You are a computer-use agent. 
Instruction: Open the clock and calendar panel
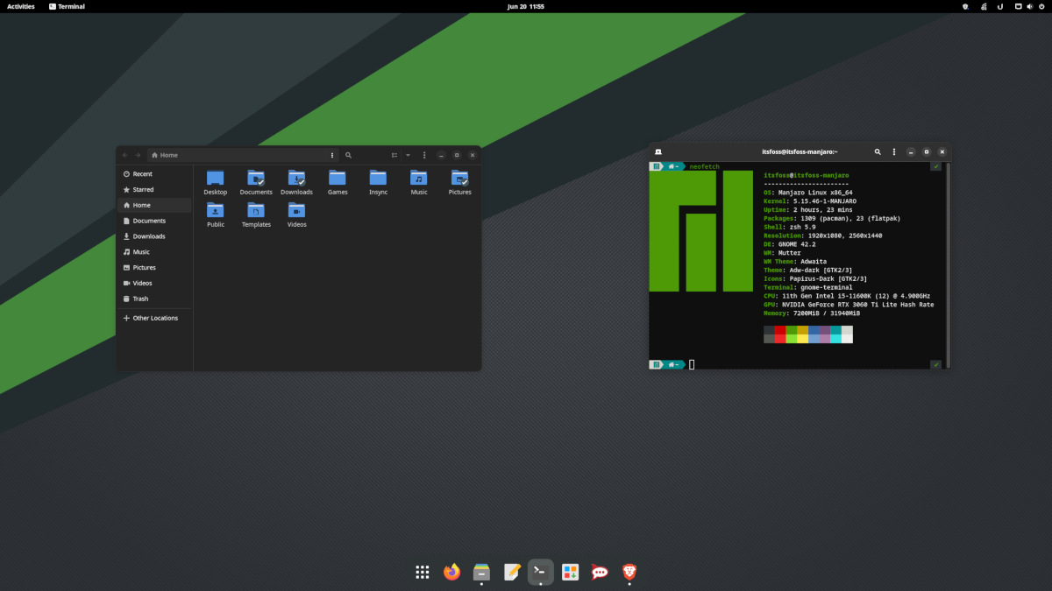coord(525,6)
